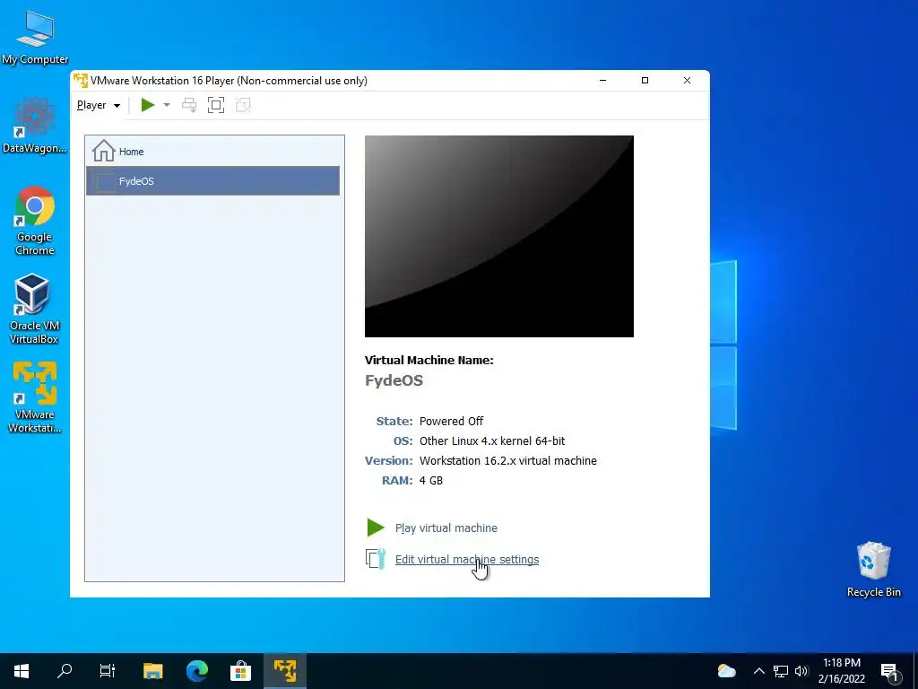The width and height of the screenshot is (918, 689).
Task: Click the green power-on play toolbar button
Action: [x=148, y=106]
